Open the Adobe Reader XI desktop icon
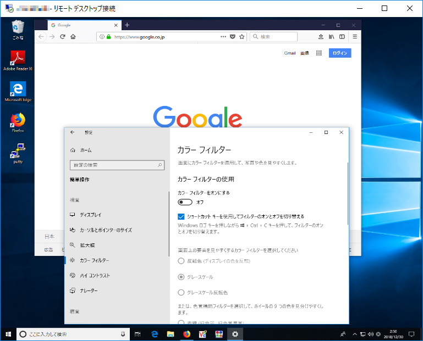The height and width of the screenshot is (341, 423). pos(18,60)
